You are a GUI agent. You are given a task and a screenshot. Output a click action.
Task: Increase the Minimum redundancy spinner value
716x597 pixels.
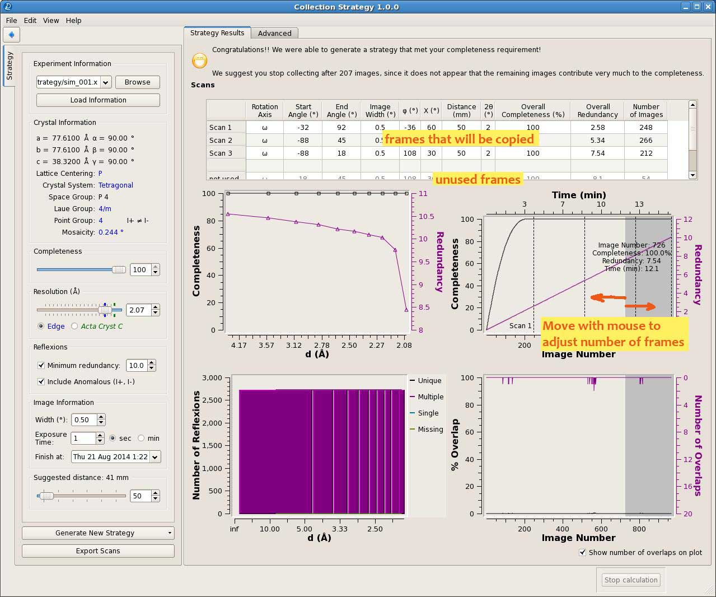tap(152, 362)
